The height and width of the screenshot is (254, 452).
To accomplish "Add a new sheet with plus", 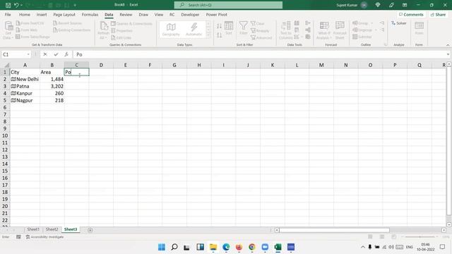I will (x=90, y=230).
